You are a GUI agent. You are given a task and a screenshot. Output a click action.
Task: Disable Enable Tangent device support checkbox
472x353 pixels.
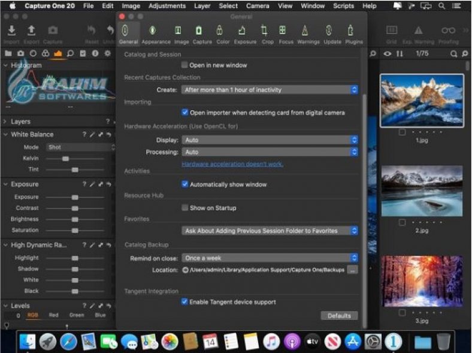pos(185,302)
